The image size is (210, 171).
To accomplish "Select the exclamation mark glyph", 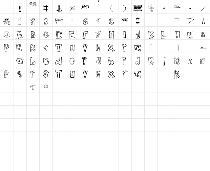I will [20, 9].
